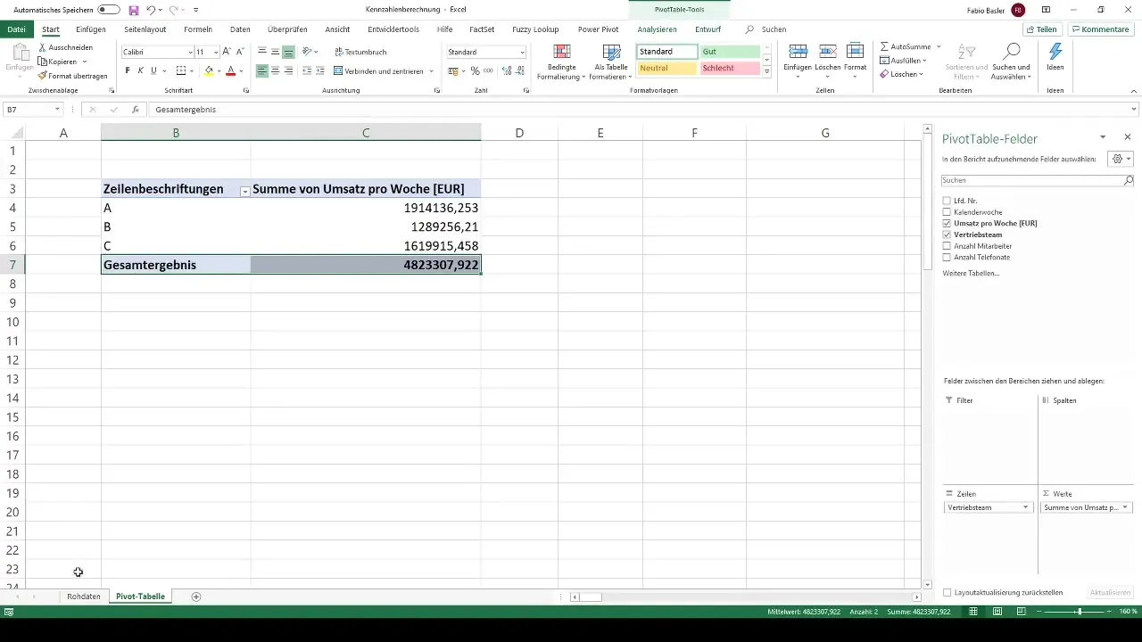Uncheck Umsatz pro Woche [EUR] field
The image size is (1142, 642).
(947, 223)
